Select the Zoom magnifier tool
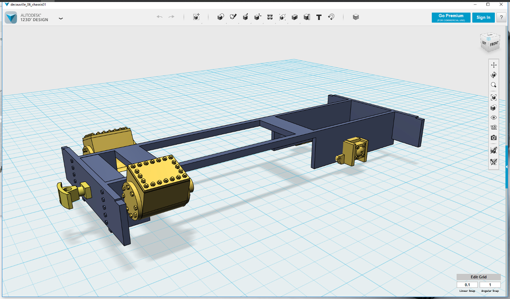 point(494,85)
